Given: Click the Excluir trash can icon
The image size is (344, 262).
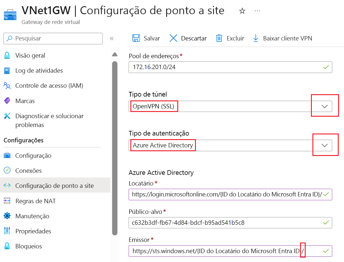Looking at the screenshot, I should click(x=219, y=38).
